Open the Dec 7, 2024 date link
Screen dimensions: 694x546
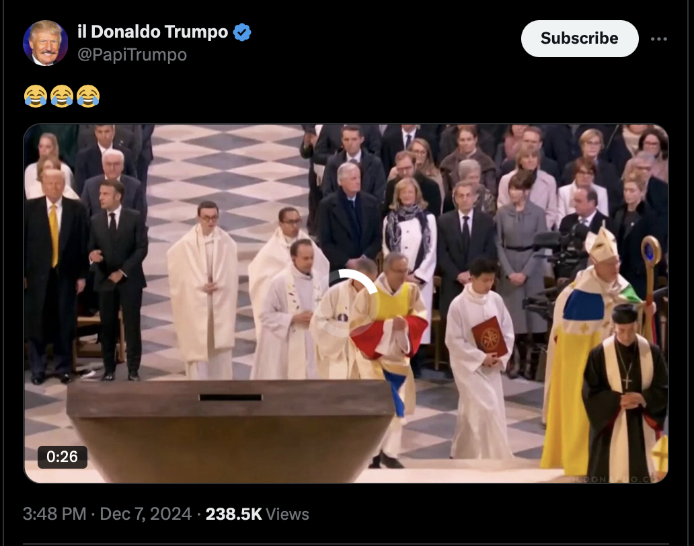click(146, 514)
